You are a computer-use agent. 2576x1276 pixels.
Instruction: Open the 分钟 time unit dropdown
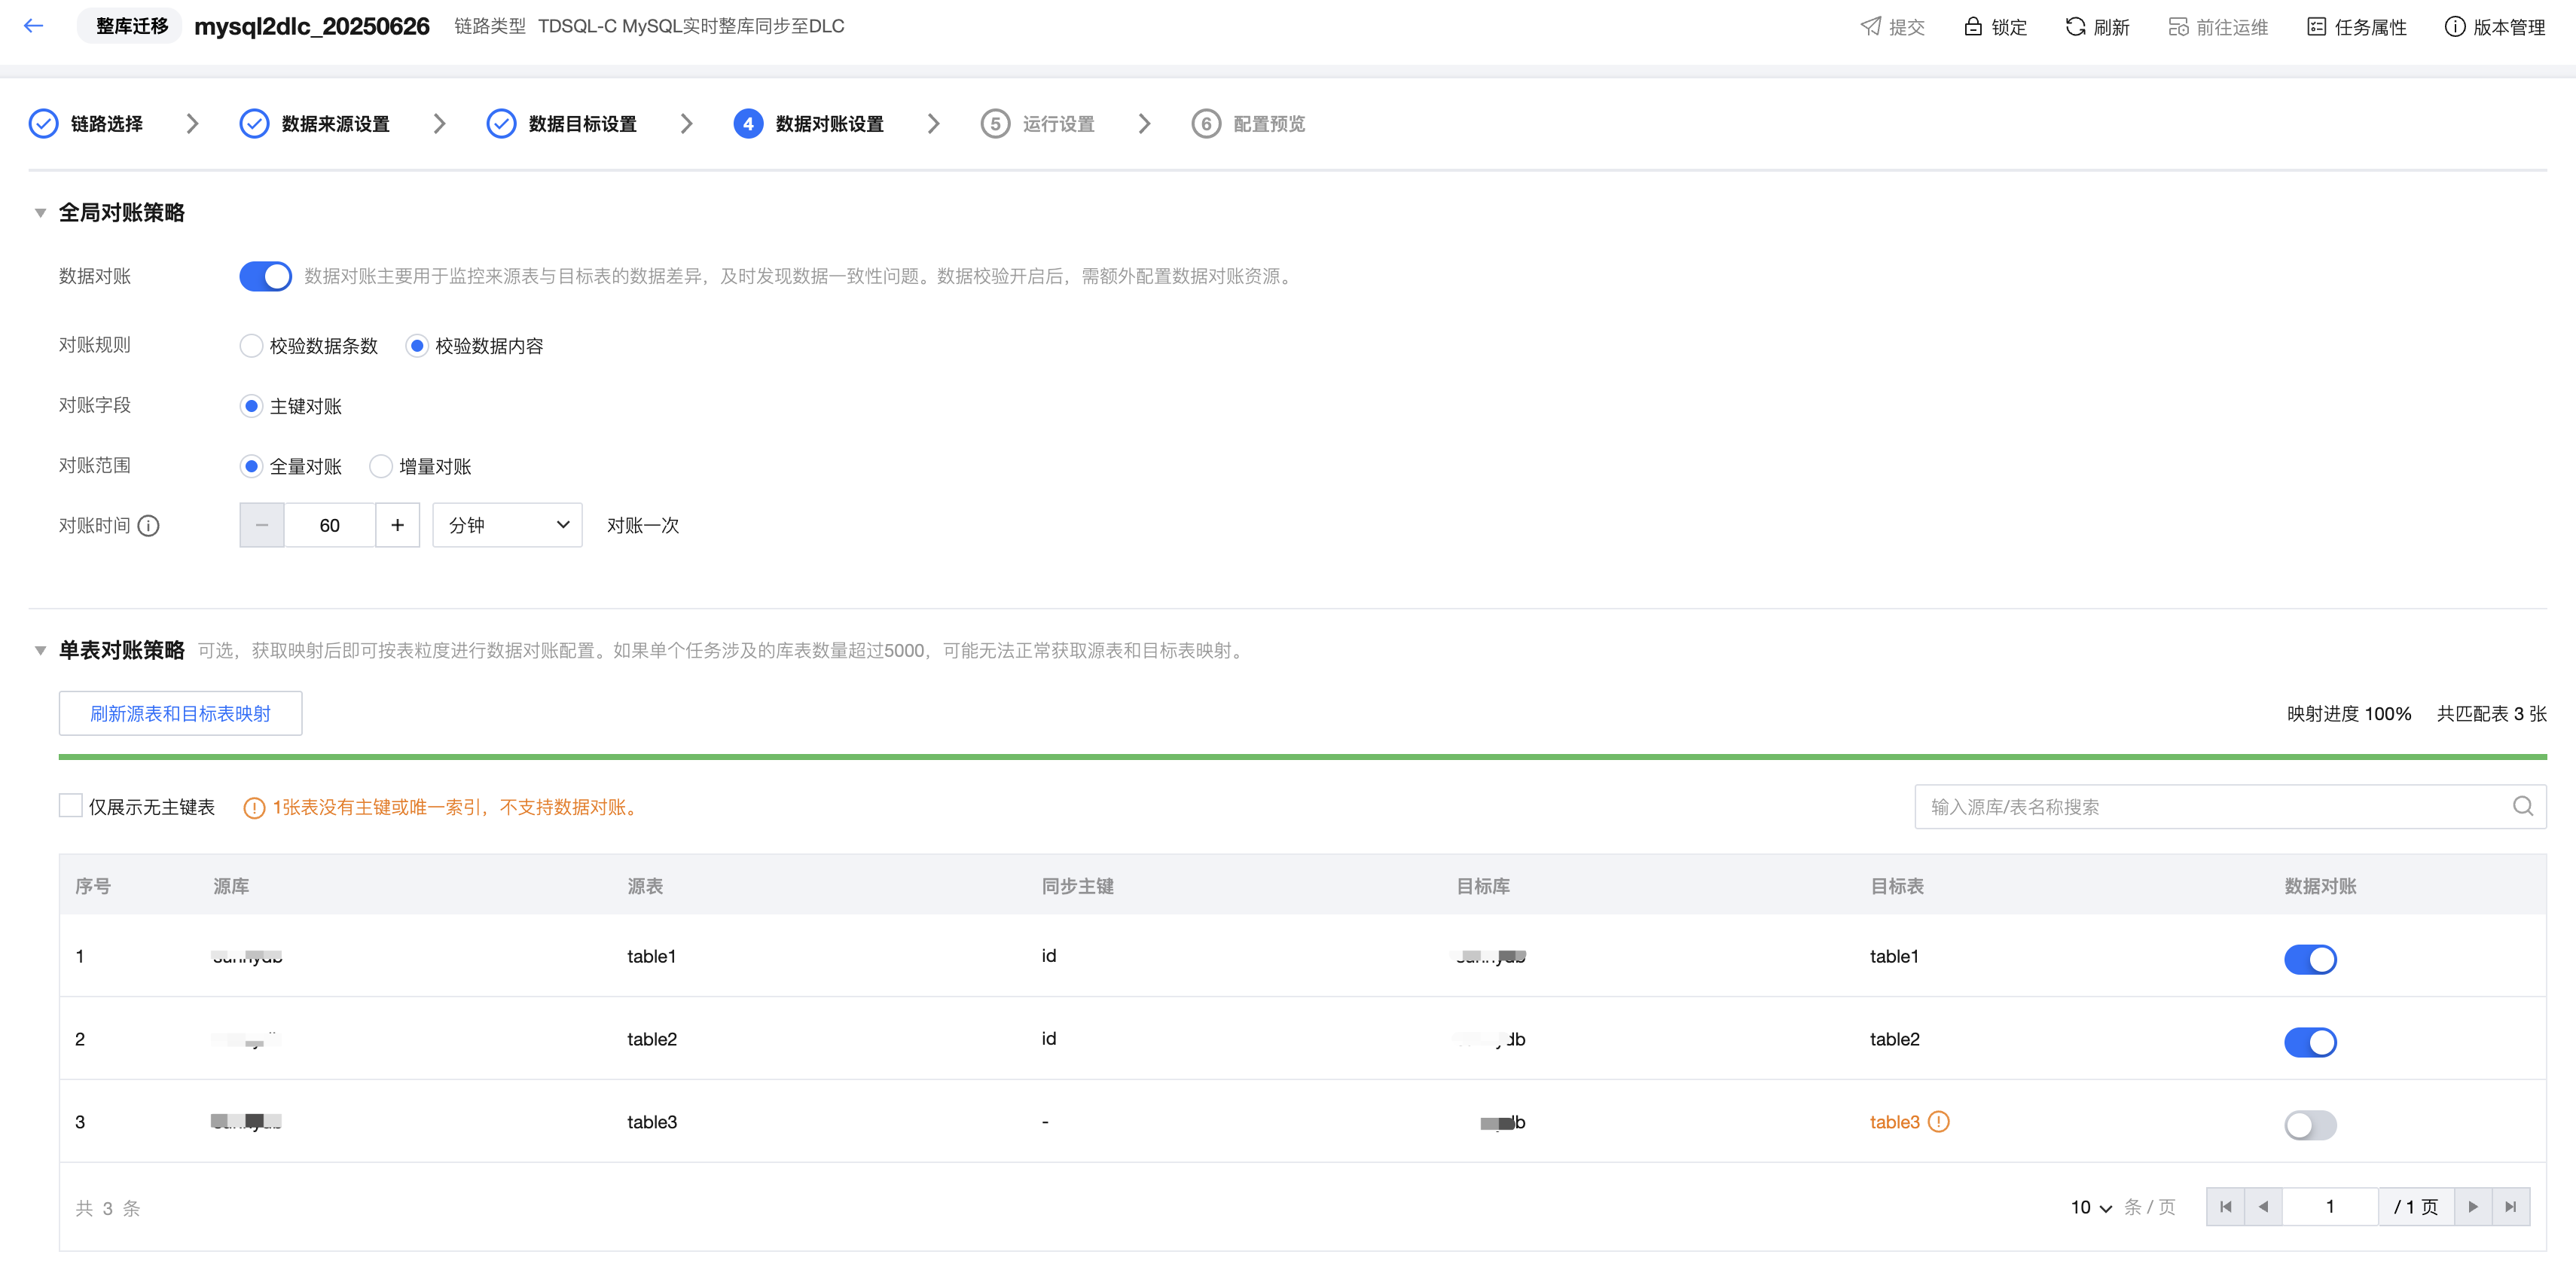click(507, 525)
